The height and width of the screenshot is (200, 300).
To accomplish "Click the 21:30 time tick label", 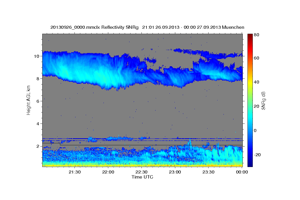I will (75, 172).
